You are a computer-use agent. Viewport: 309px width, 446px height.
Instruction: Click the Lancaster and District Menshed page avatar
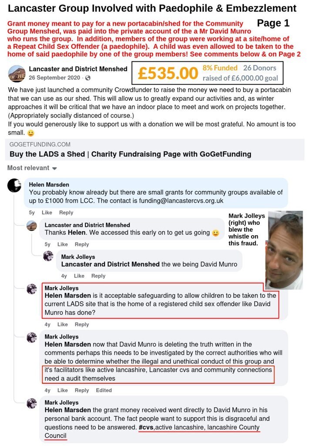pos(17,73)
